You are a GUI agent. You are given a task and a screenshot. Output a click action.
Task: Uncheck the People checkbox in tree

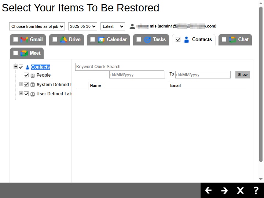pos(26,75)
